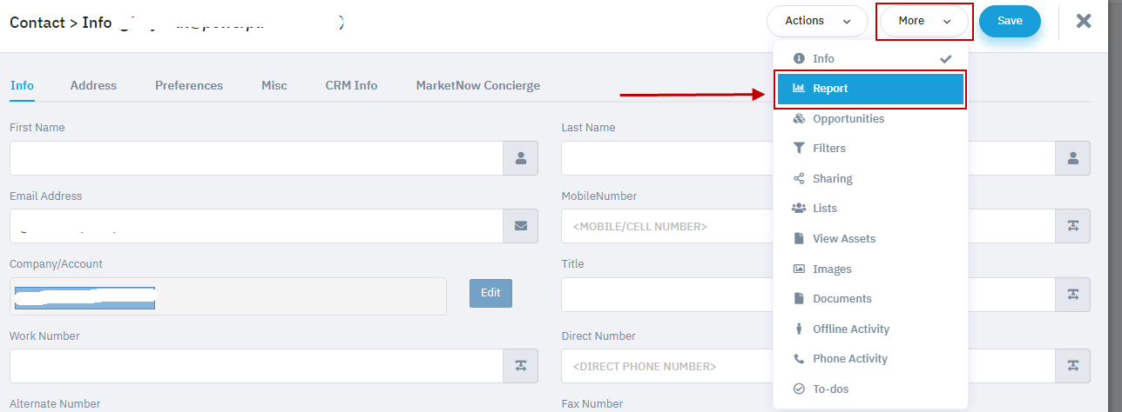Viewport: 1122px width, 412px height.
Task: Close the contact panel with X icon
Action: pyautogui.click(x=1084, y=21)
